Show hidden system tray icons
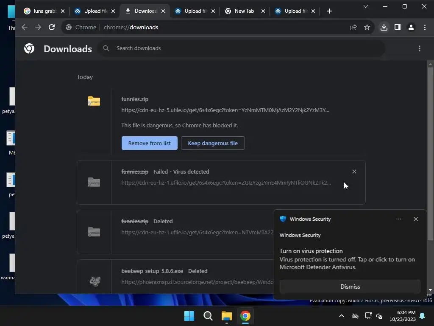434x326 pixels. [342, 316]
